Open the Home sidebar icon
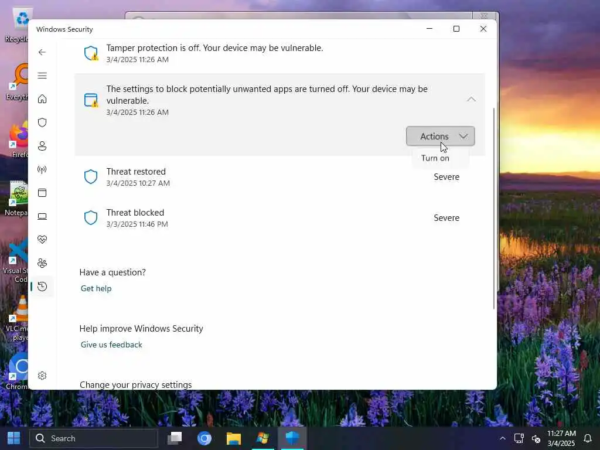Screen dimensions: 600x450 (42, 99)
